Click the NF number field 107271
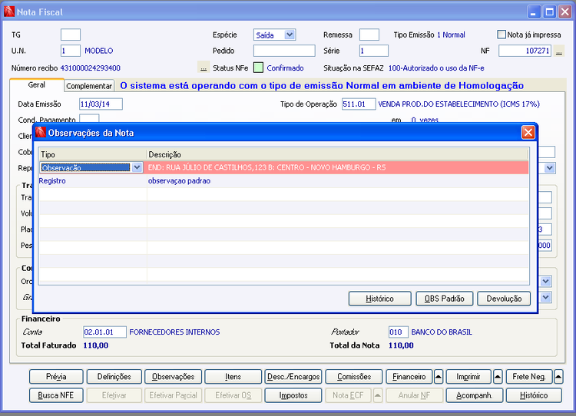 pyautogui.click(x=525, y=51)
